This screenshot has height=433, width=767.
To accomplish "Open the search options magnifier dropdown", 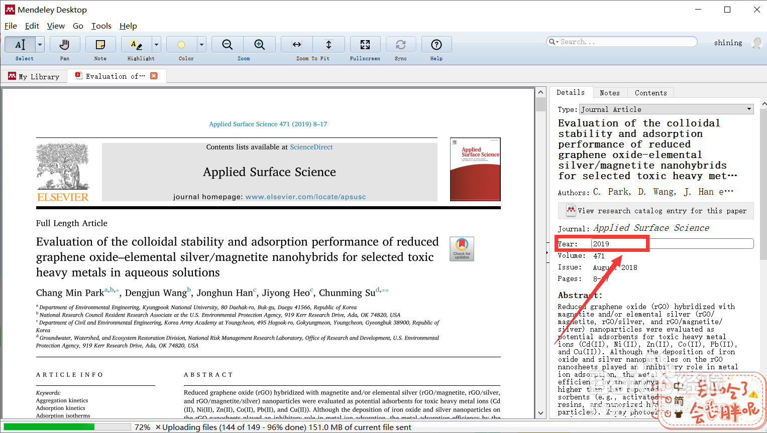I will pos(554,42).
